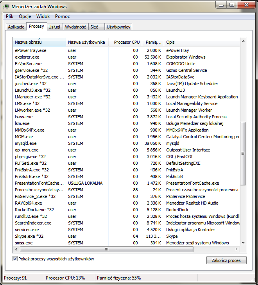This screenshot has height=285, width=258.
Task: Click 'Procesor CPU: 13%' status entry
Action: 65,278
